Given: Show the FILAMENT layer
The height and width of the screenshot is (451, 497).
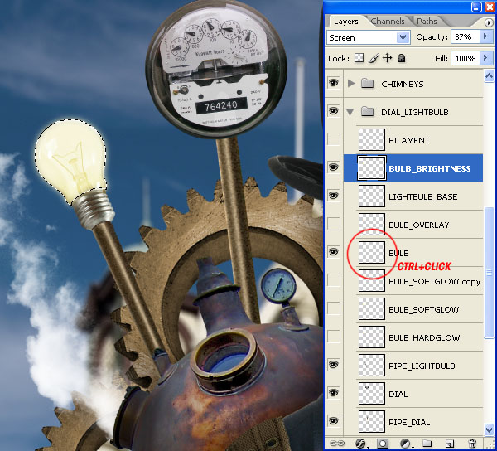Looking at the screenshot, I should click(x=334, y=139).
